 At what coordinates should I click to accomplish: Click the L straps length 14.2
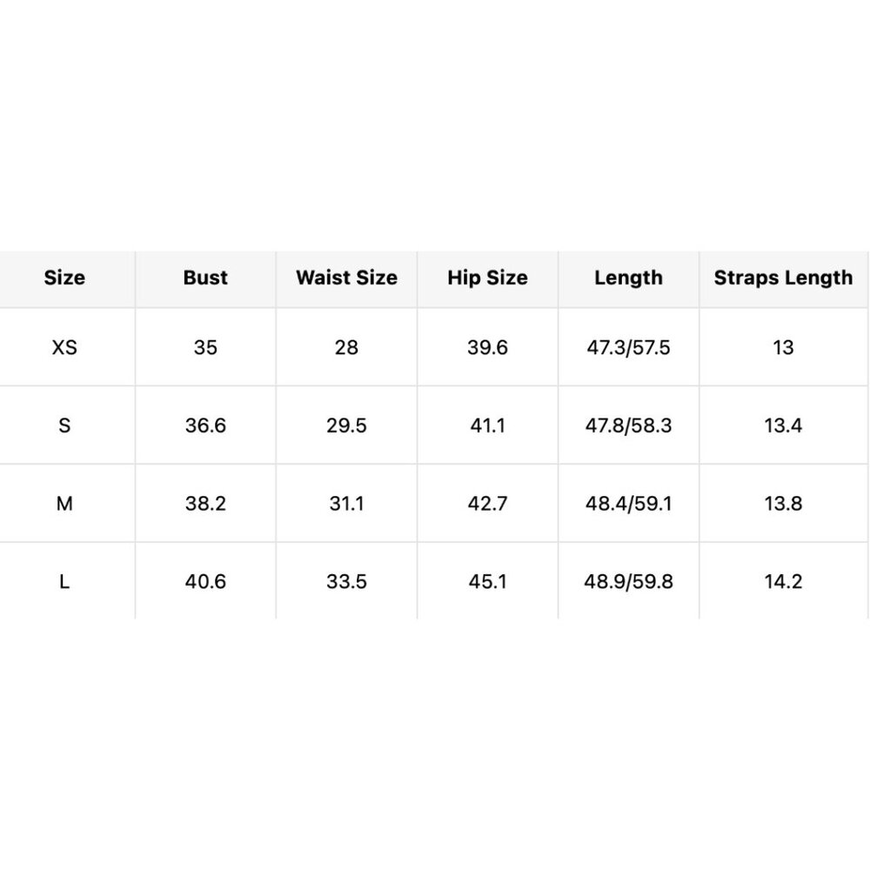pyautogui.click(x=784, y=582)
